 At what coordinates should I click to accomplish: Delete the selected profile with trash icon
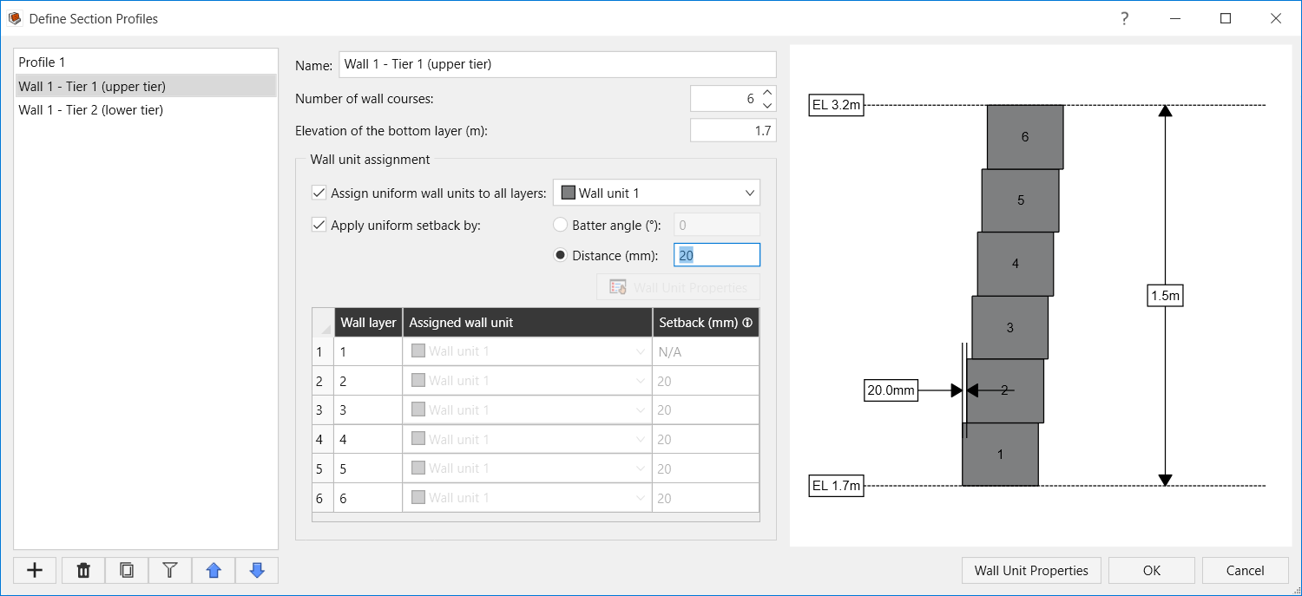[83, 570]
